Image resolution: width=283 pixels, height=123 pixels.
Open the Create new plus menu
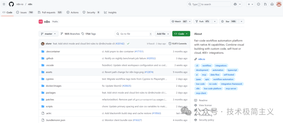[250, 4]
